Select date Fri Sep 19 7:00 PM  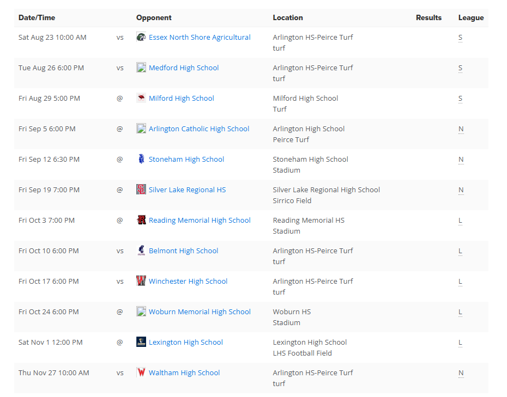pos(49,190)
